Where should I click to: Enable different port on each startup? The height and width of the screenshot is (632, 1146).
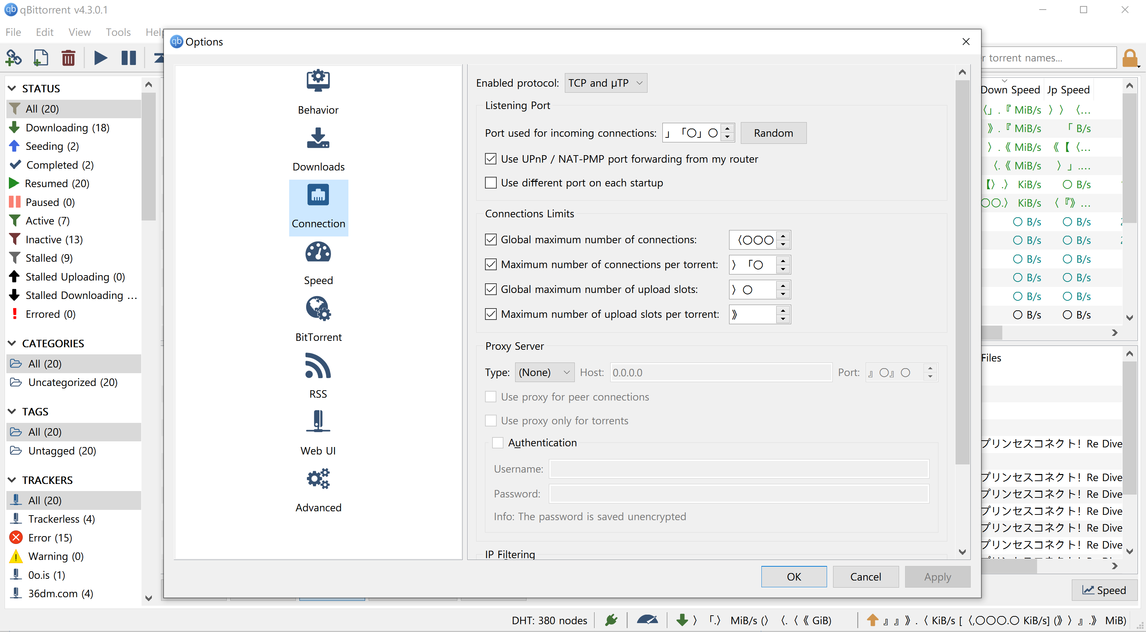[490, 183]
